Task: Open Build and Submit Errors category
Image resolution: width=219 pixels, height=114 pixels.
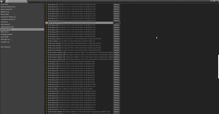Action: (x=8, y=7)
